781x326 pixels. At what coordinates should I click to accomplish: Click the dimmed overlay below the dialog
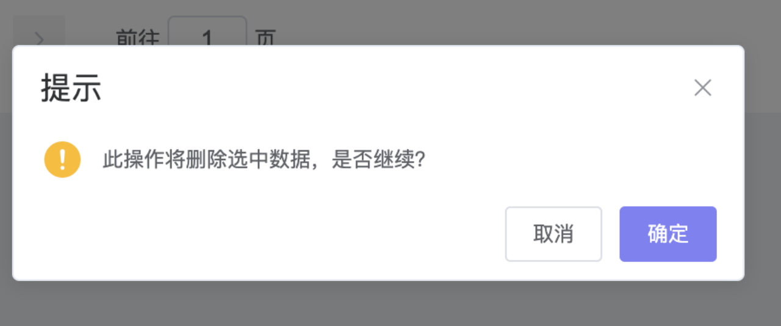click(390, 304)
